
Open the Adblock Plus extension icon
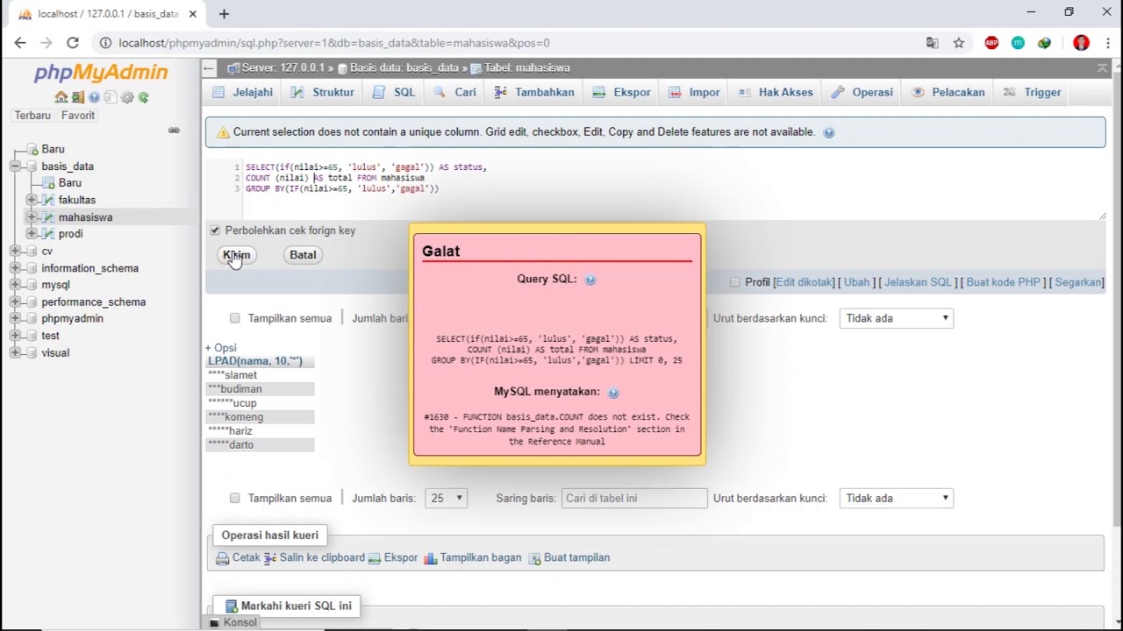991,43
